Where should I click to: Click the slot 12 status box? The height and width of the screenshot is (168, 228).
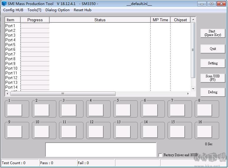96,132
